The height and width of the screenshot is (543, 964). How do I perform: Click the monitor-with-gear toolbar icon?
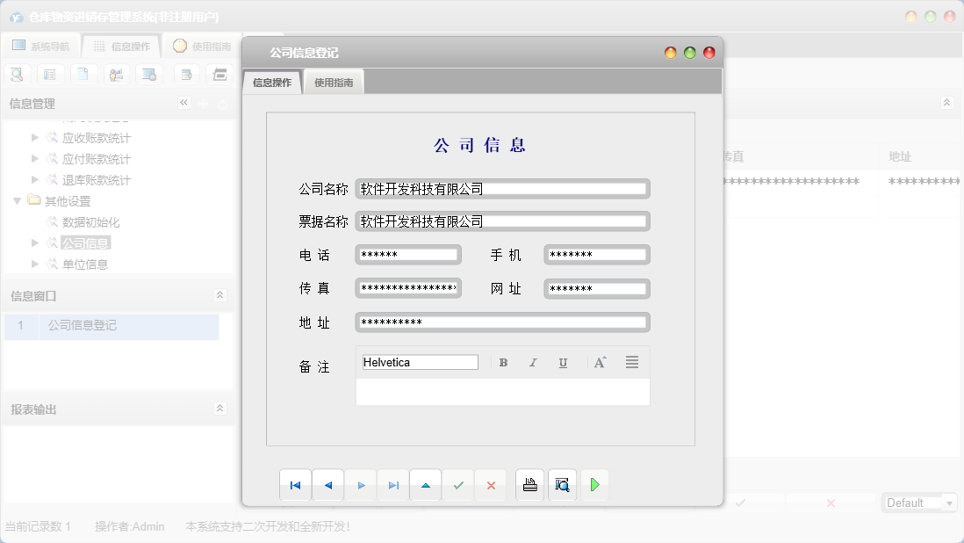tap(149, 75)
